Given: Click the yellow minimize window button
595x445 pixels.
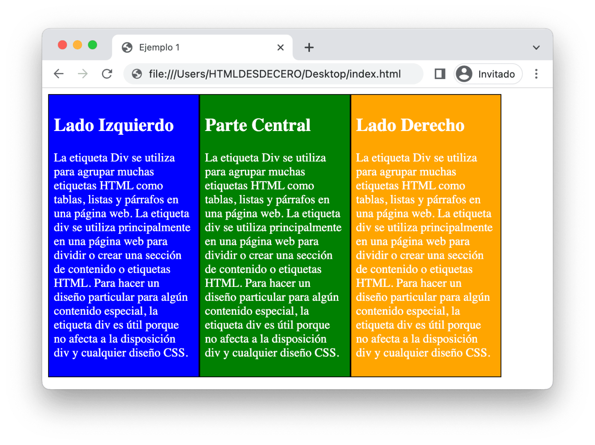Looking at the screenshot, I should (x=77, y=45).
